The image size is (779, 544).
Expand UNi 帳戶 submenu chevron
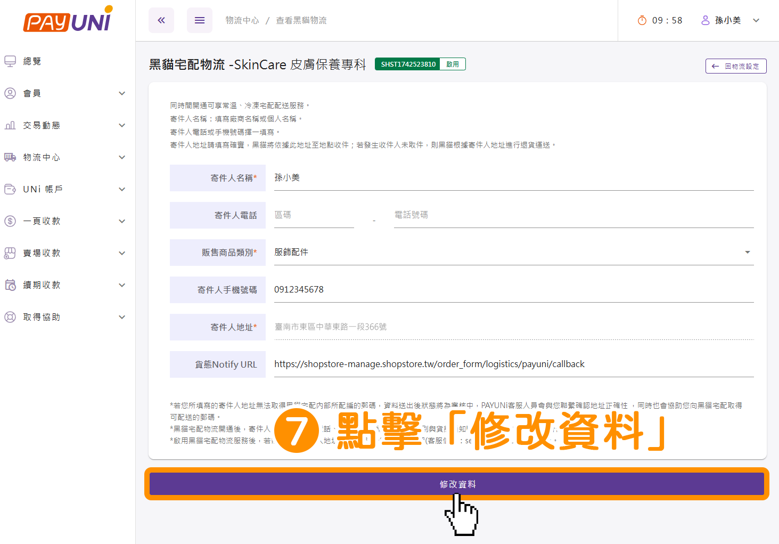[x=122, y=189]
